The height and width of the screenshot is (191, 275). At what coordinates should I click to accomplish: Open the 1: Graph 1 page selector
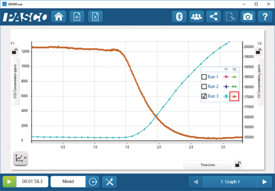click(x=230, y=181)
